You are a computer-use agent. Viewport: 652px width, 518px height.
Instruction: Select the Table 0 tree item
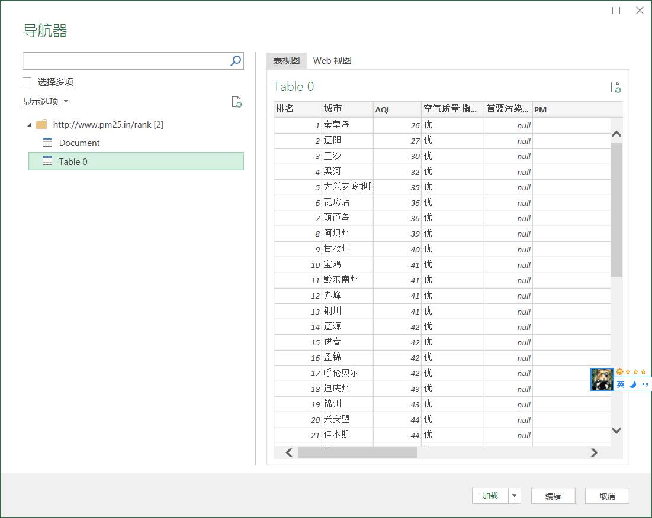point(136,161)
